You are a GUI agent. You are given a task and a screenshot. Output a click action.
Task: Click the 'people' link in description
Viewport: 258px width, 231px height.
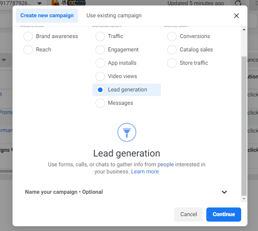coord(166,164)
